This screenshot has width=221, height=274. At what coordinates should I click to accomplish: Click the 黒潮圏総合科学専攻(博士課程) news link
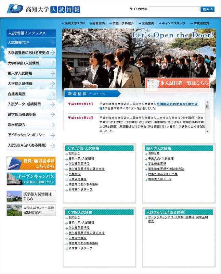(178, 103)
